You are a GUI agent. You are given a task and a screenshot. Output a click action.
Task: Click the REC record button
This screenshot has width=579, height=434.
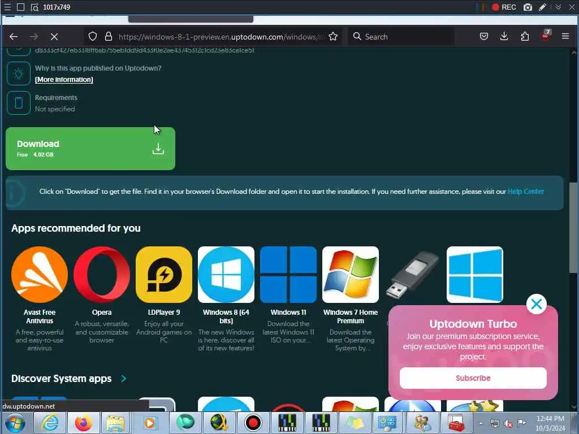[504, 7]
